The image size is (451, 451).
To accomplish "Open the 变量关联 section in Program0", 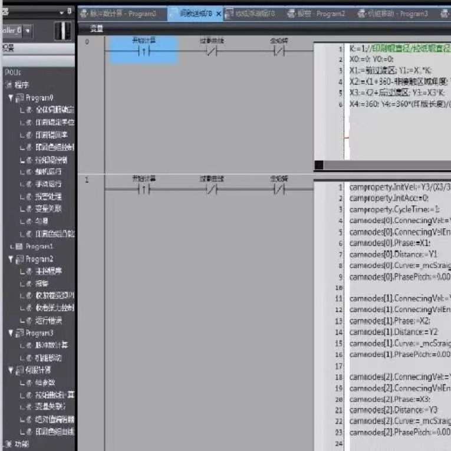I will pyautogui.click(x=48, y=209).
